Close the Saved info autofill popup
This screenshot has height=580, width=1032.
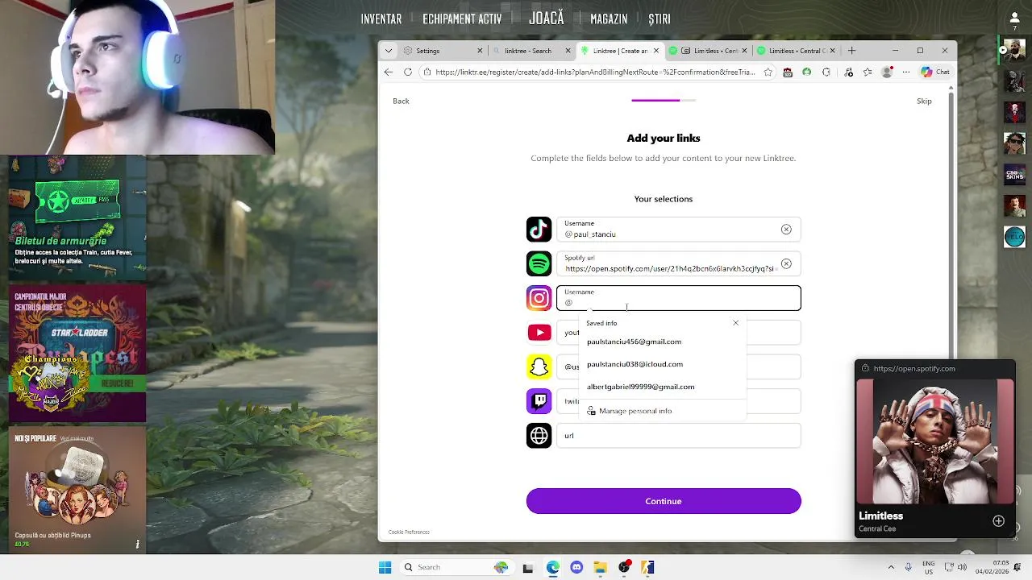point(735,323)
